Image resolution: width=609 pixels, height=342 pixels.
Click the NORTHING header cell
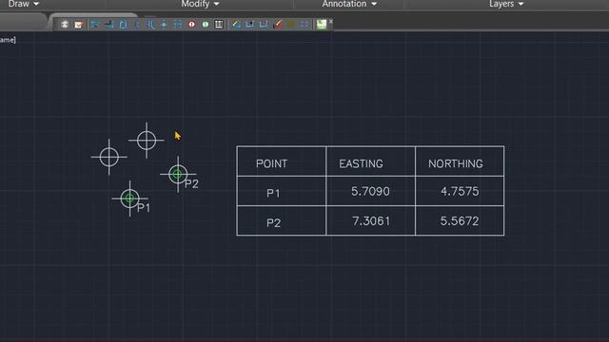pyautogui.click(x=460, y=161)
